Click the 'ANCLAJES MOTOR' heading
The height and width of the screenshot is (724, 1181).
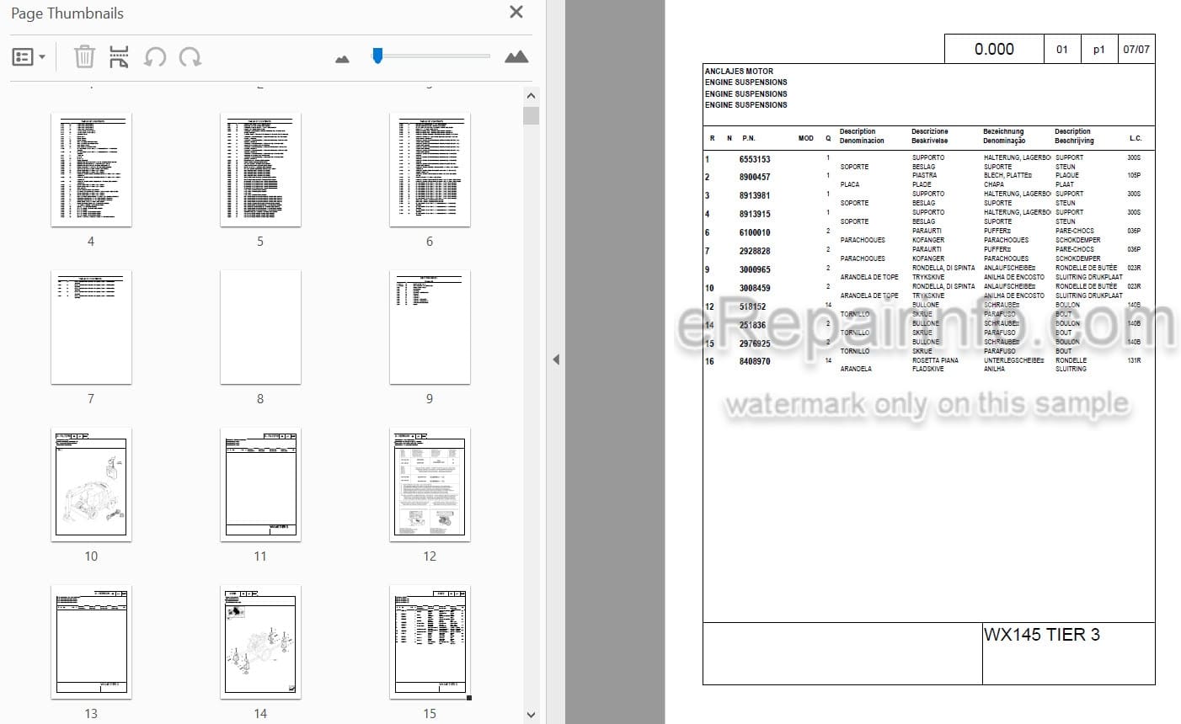tap(739, 72)
